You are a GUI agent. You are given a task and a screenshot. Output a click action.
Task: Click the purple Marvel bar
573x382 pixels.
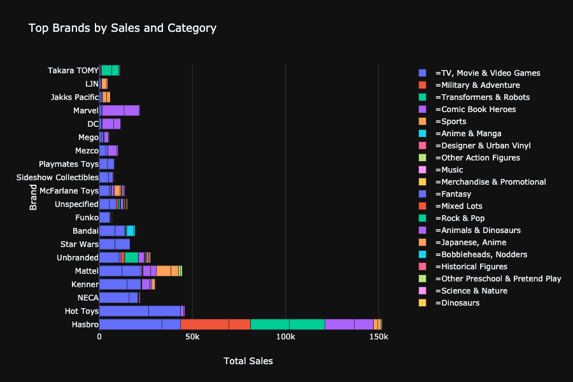(120, 110)
